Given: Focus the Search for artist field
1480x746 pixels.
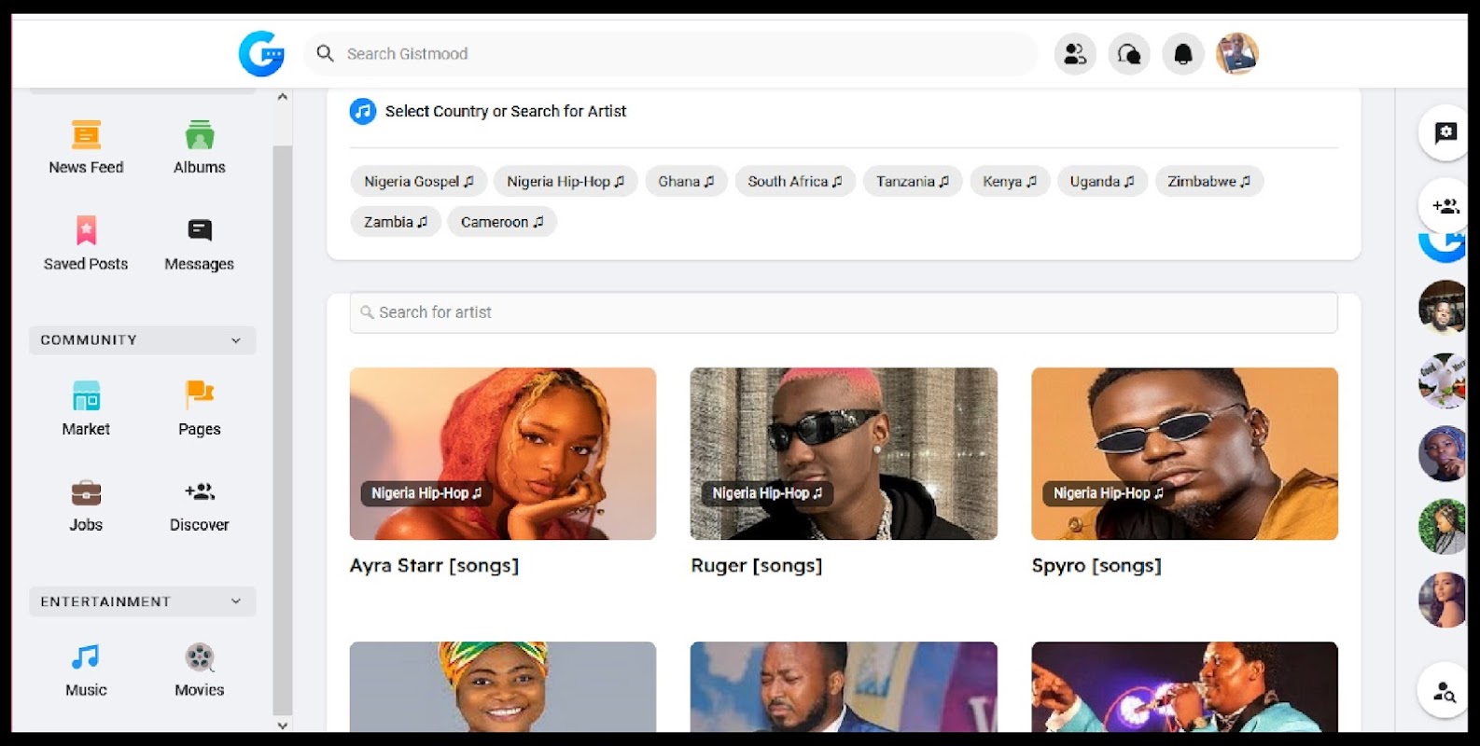Looking at the screenshot, I should pyautogui.click(x=844, y=312).
